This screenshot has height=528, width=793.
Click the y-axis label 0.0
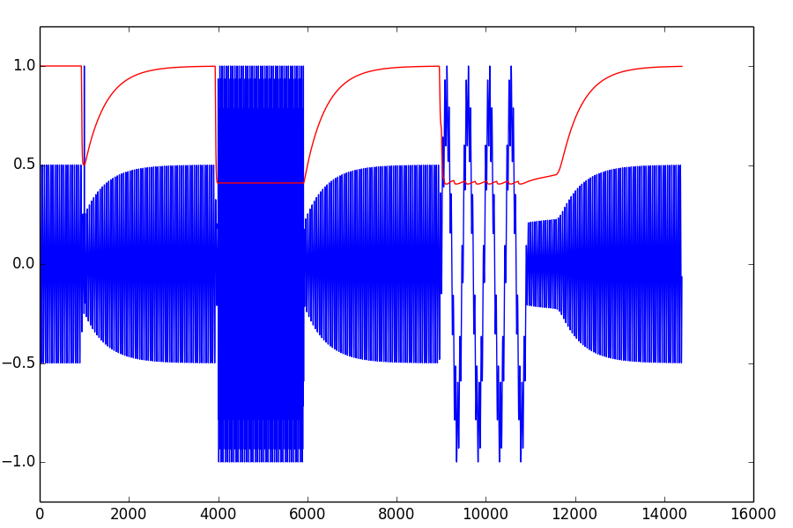pos(24,264)
